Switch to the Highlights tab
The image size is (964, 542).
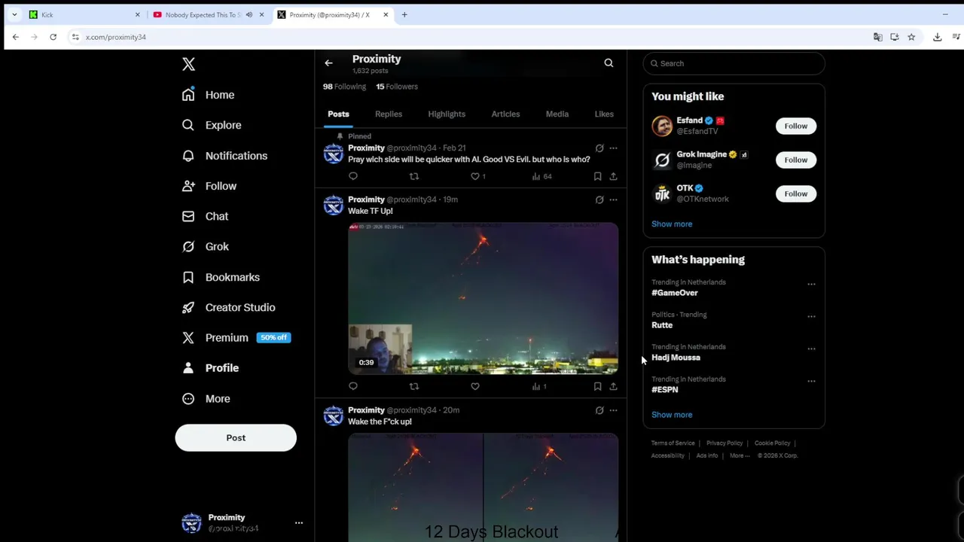(x=447, y=114)
